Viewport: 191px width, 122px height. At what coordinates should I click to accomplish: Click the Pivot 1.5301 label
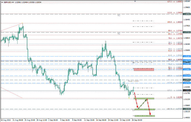pos(133,81)
